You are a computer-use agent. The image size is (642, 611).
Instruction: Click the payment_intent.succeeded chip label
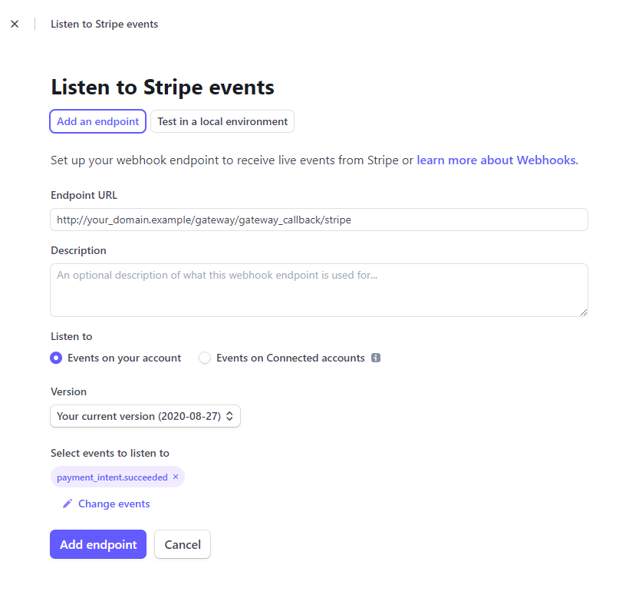[112, 477]
